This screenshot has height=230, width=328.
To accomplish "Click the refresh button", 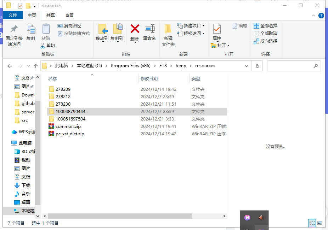I will tap(258, 66).
